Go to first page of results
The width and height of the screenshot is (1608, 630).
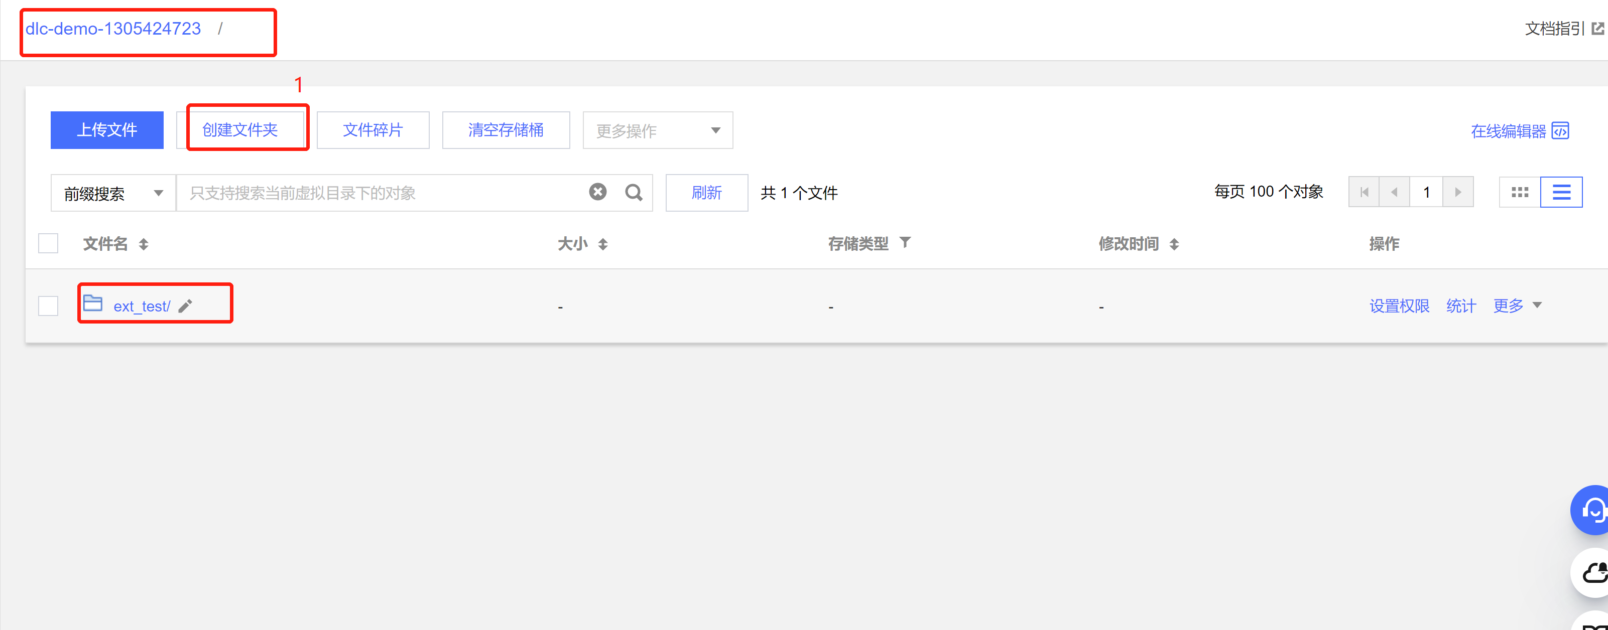[1364, 193]
